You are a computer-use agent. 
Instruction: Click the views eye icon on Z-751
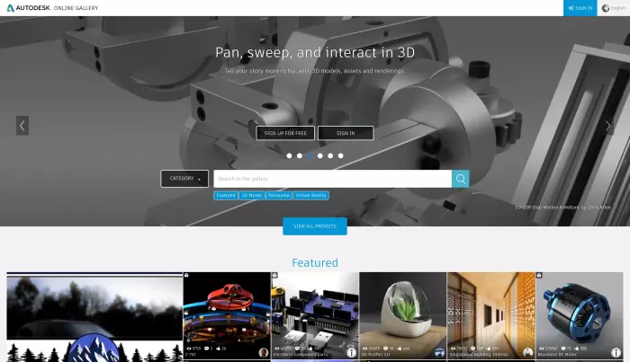click(189, 349)
